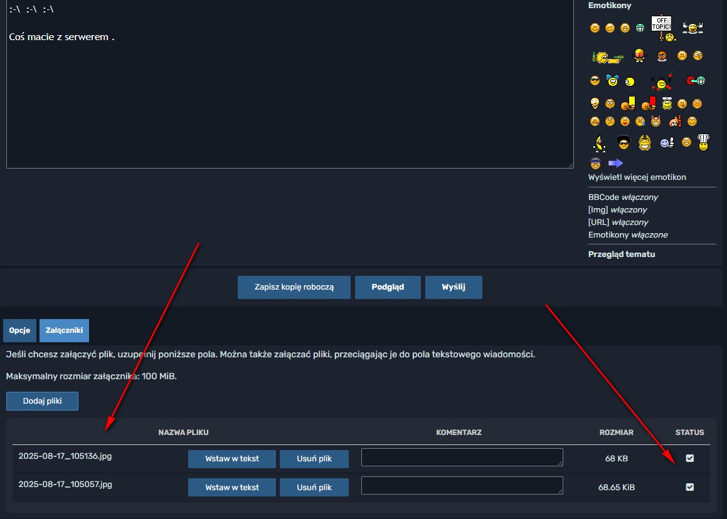Insert the dancing banana emoticon
This screenshot has height=519, width=727.
pos(600,143)
